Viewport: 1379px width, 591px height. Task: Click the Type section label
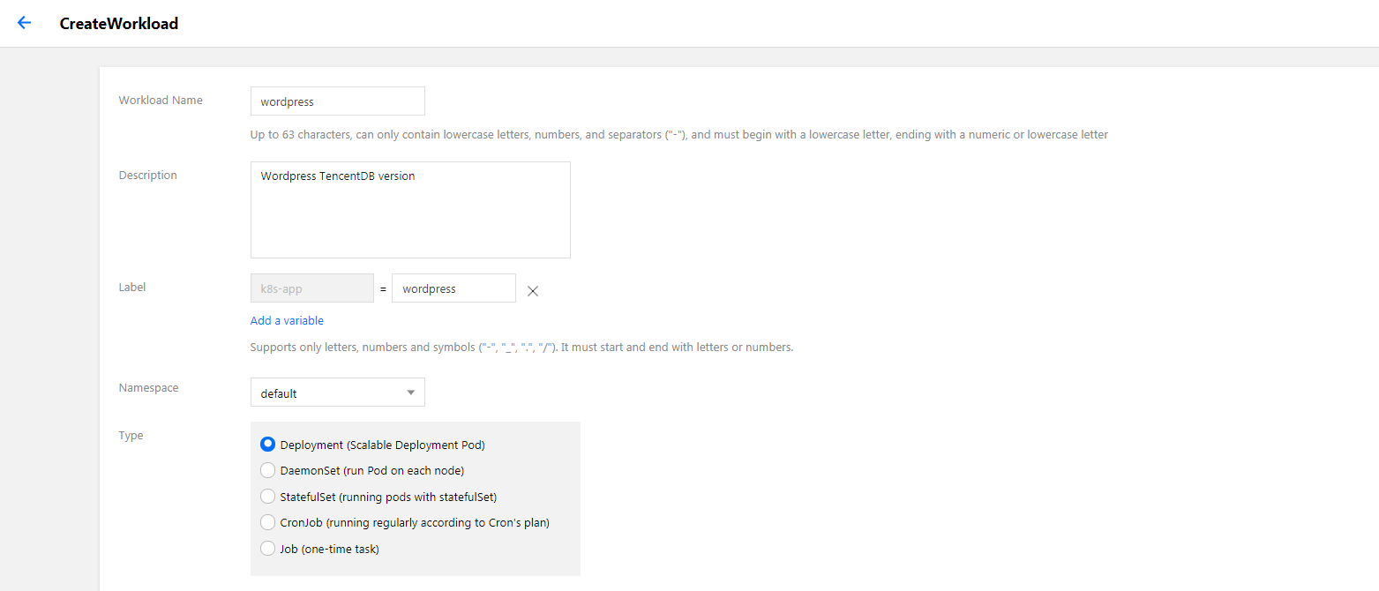pos(131,436)
